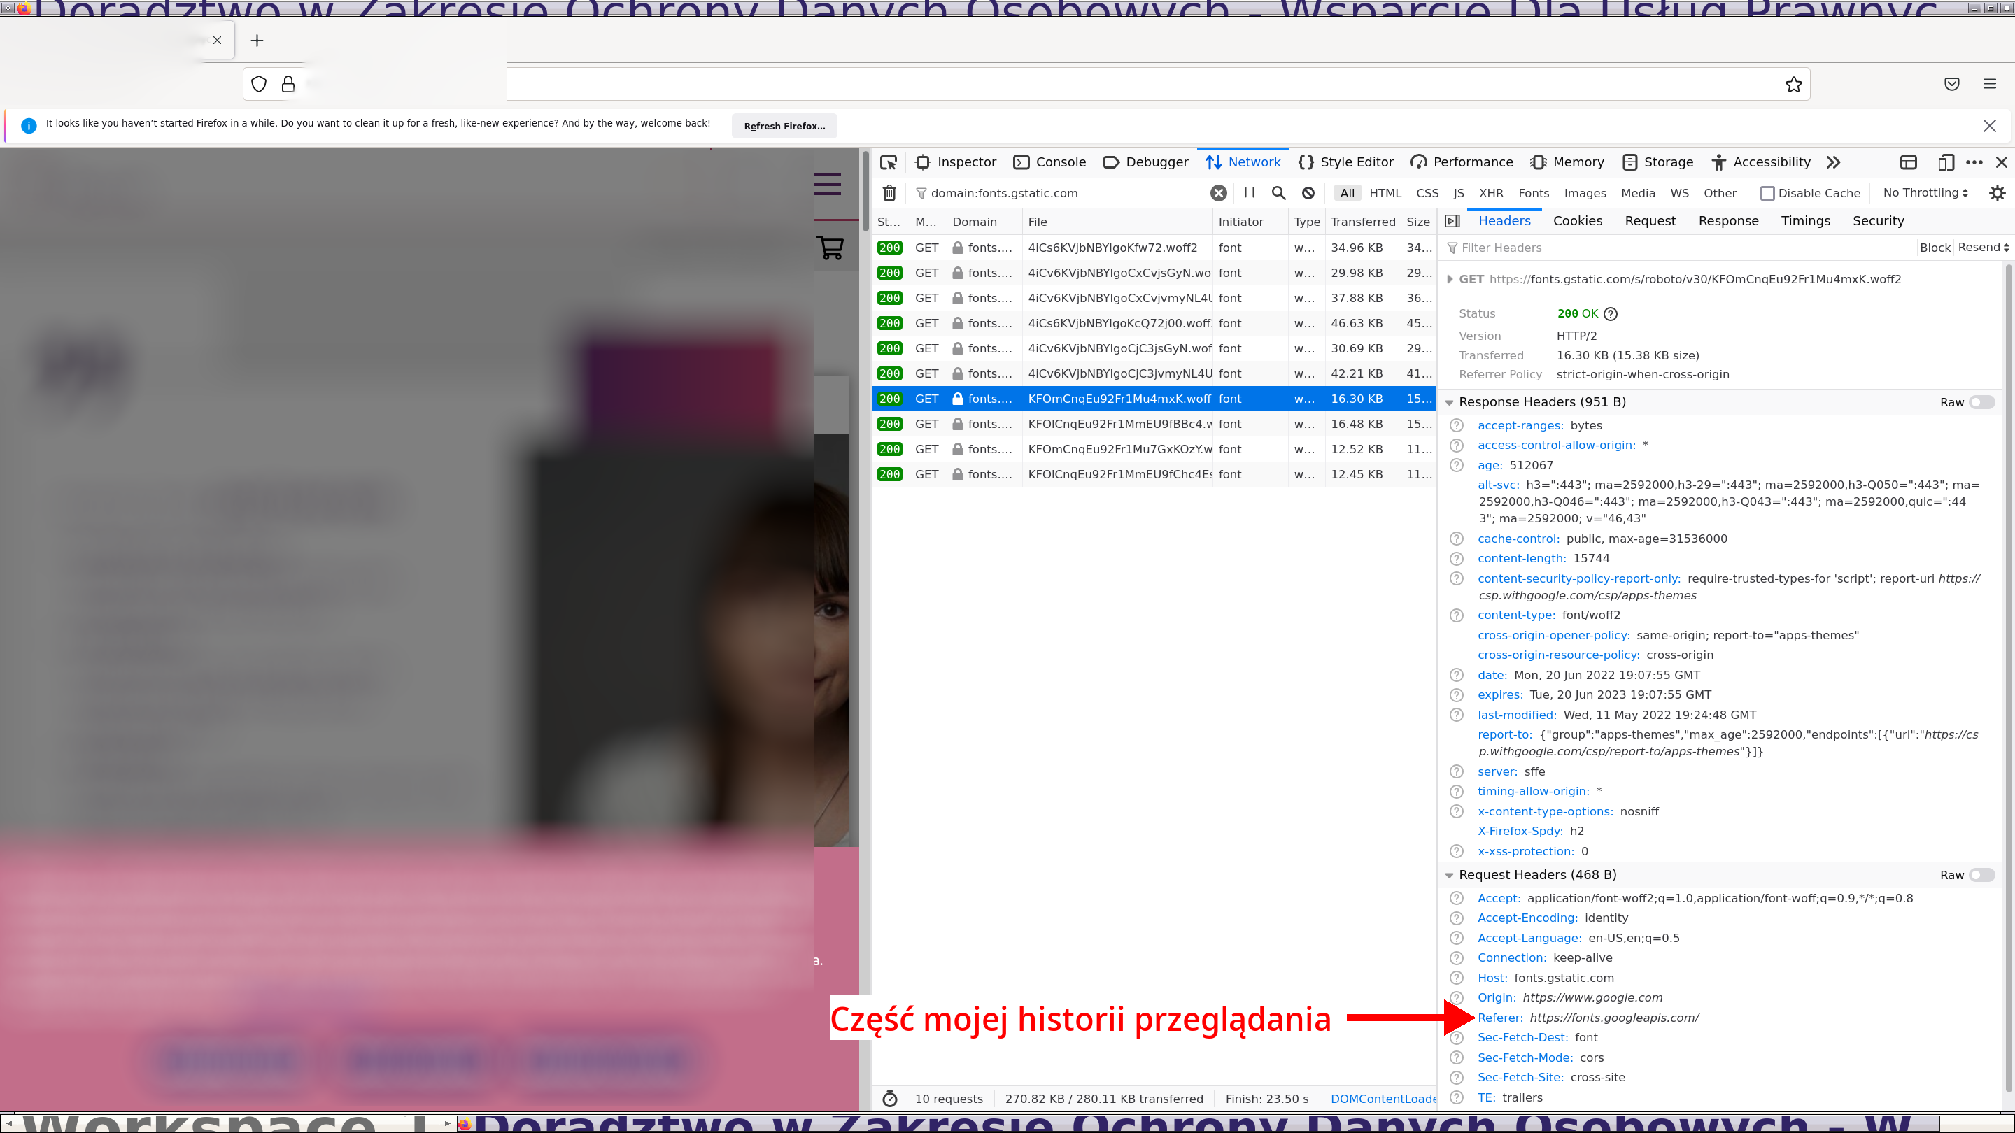Open the No Throttling dropdown
Screen dimensions: 2015x1133
click(1925, 193)
